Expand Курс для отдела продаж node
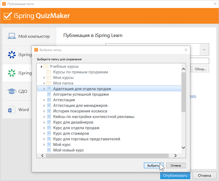The image size is (219, 181). tap(44, 128)
